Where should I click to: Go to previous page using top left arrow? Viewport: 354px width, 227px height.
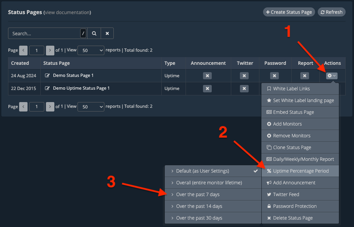click(x=23, y=50)
